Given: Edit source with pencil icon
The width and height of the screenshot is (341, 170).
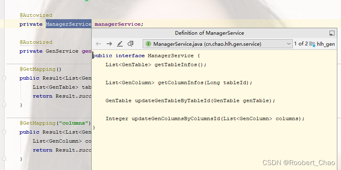Looking at the screenshot, I should 120,44.
